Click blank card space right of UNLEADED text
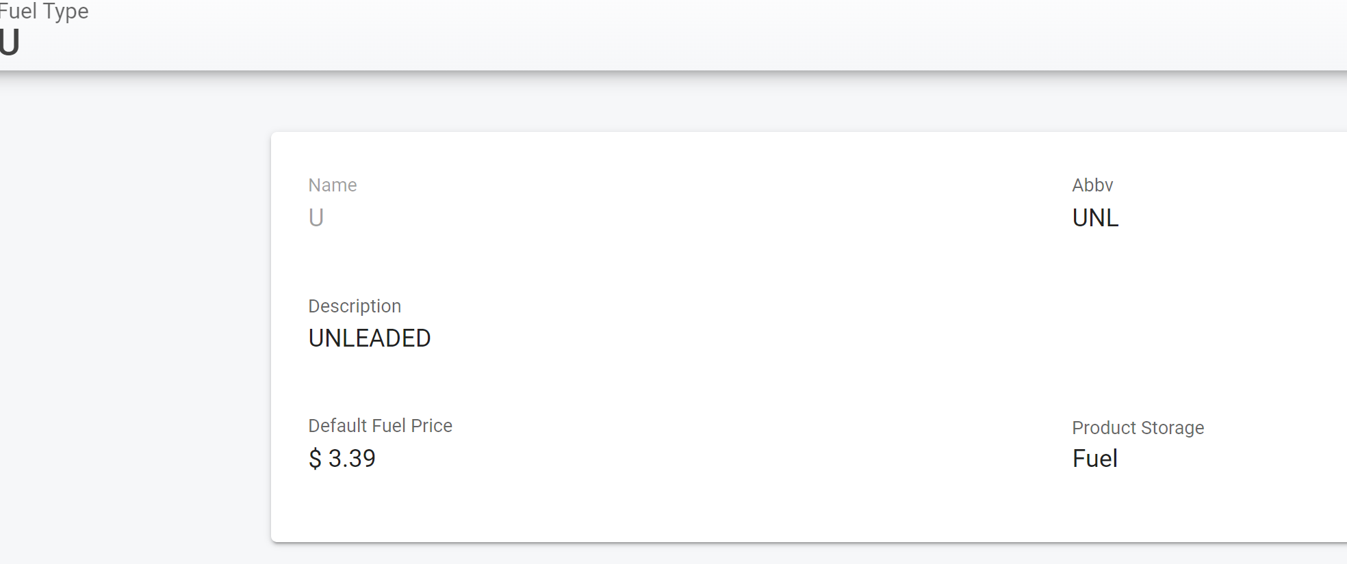This screenshot has width=1347, height=564. pos(684,338)
